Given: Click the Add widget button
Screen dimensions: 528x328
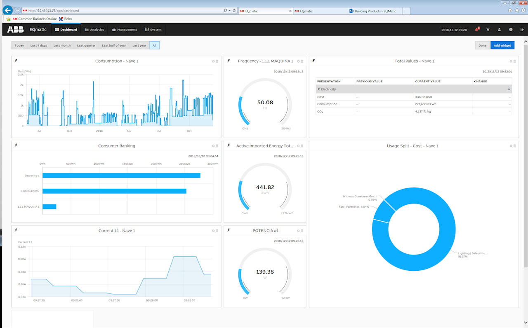Looking at the screenshot, I should click(502, 45).
